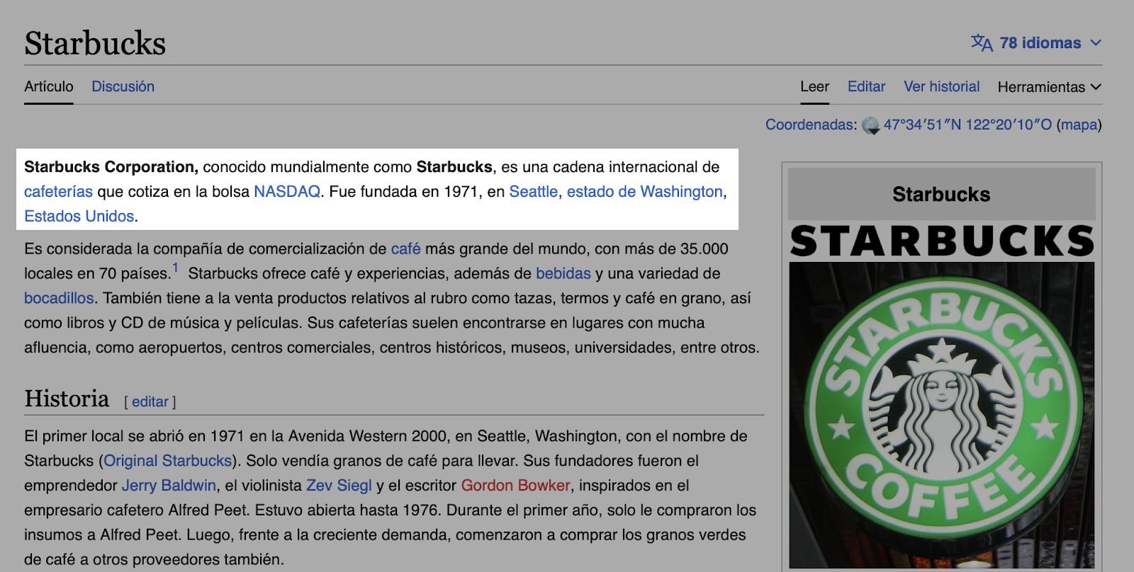Image resolution: width=1134 pixels, height=572 pixels.
Task: Click the mapa link
Action: [1079, 125]
